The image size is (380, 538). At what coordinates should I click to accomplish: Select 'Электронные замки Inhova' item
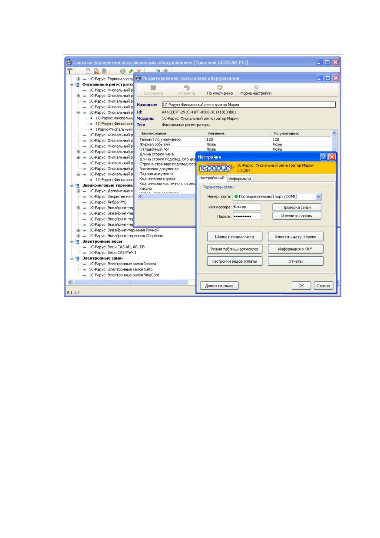coord(122,264)
